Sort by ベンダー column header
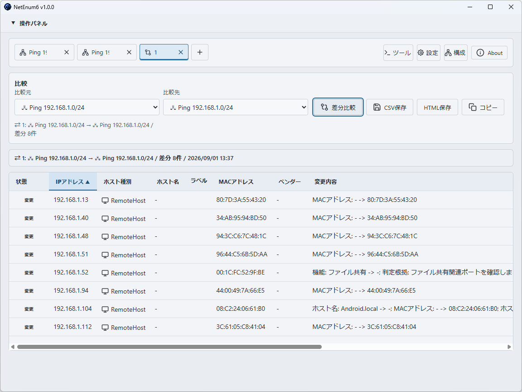 [290, 181]
